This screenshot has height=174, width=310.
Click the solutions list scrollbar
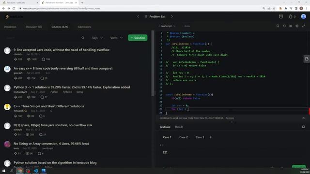coord(153,63)
